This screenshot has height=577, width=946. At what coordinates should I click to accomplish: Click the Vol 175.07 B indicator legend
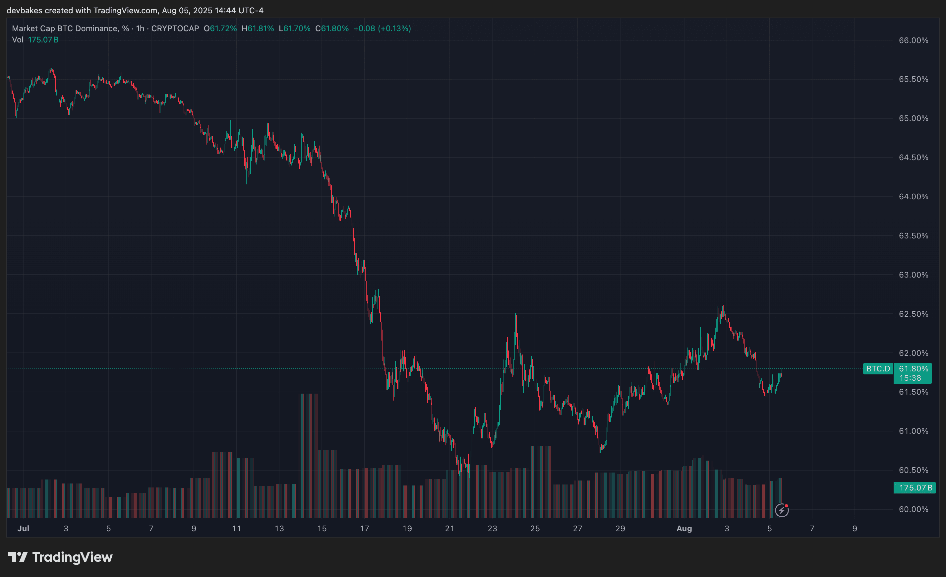coord(35,40)
